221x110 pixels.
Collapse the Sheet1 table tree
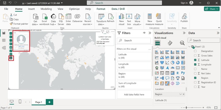pos(190,47)
